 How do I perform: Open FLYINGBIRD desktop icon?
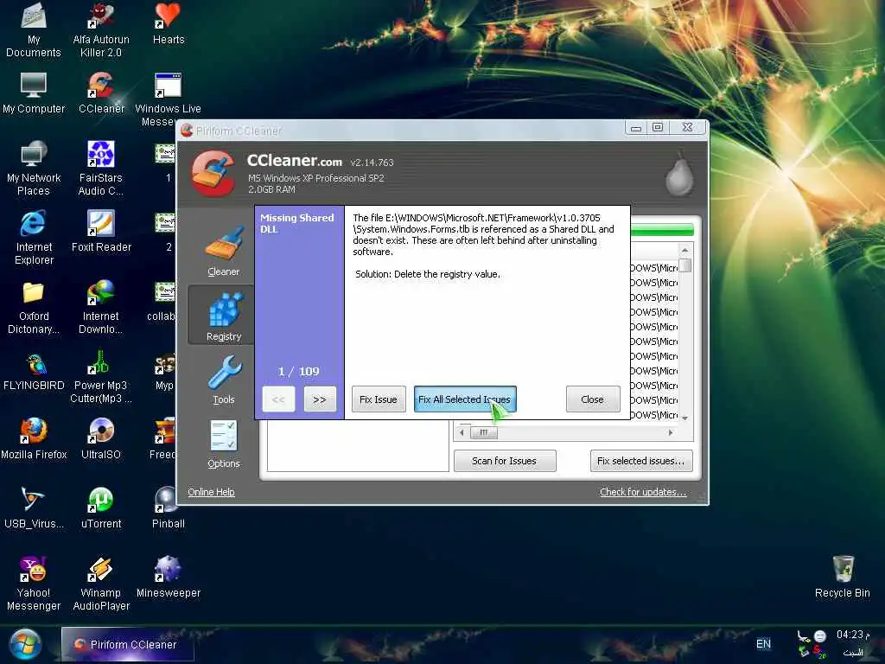tap(34, 372)
